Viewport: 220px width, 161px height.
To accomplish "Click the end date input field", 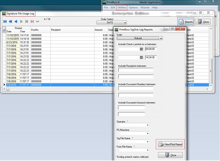I will 129,58.
